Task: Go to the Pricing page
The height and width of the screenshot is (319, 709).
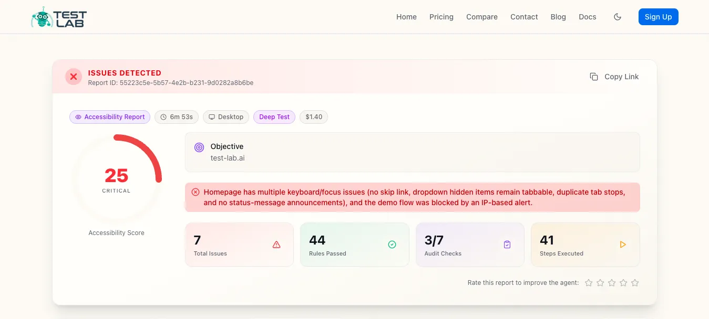Action: (x=441, y=17)
